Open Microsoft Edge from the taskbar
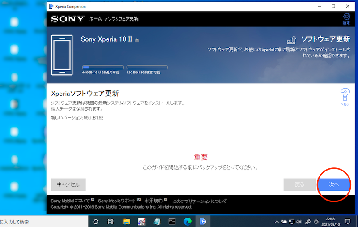This screenshot has width=358, height=227. 188,221
